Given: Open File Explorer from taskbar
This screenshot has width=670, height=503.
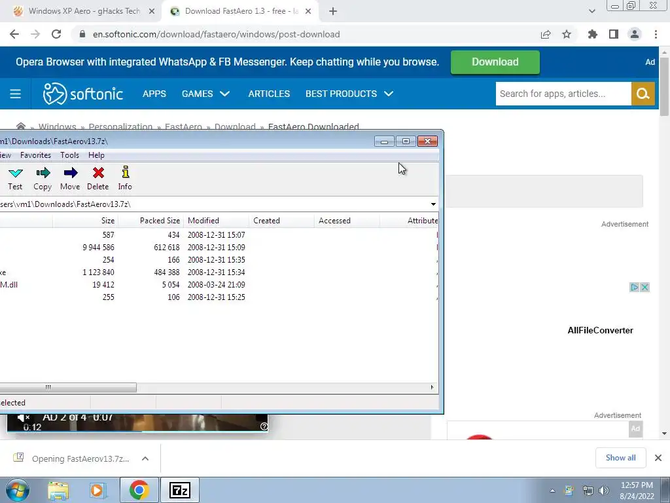Looking at the screenshot, I should point(58,490).
